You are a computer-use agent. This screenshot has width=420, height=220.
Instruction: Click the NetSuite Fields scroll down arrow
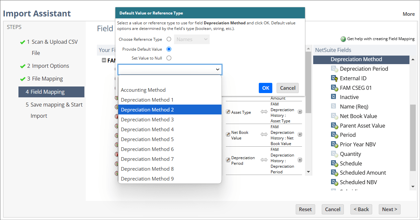coord(413,186)
